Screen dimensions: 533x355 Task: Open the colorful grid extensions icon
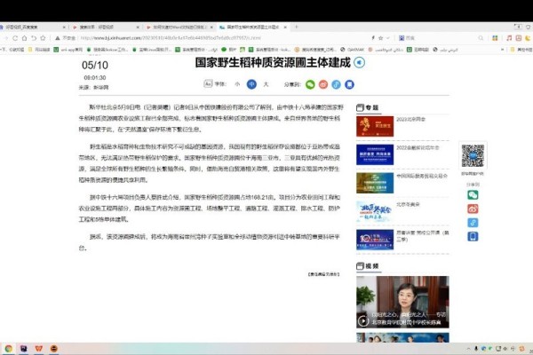coord(495,38)
